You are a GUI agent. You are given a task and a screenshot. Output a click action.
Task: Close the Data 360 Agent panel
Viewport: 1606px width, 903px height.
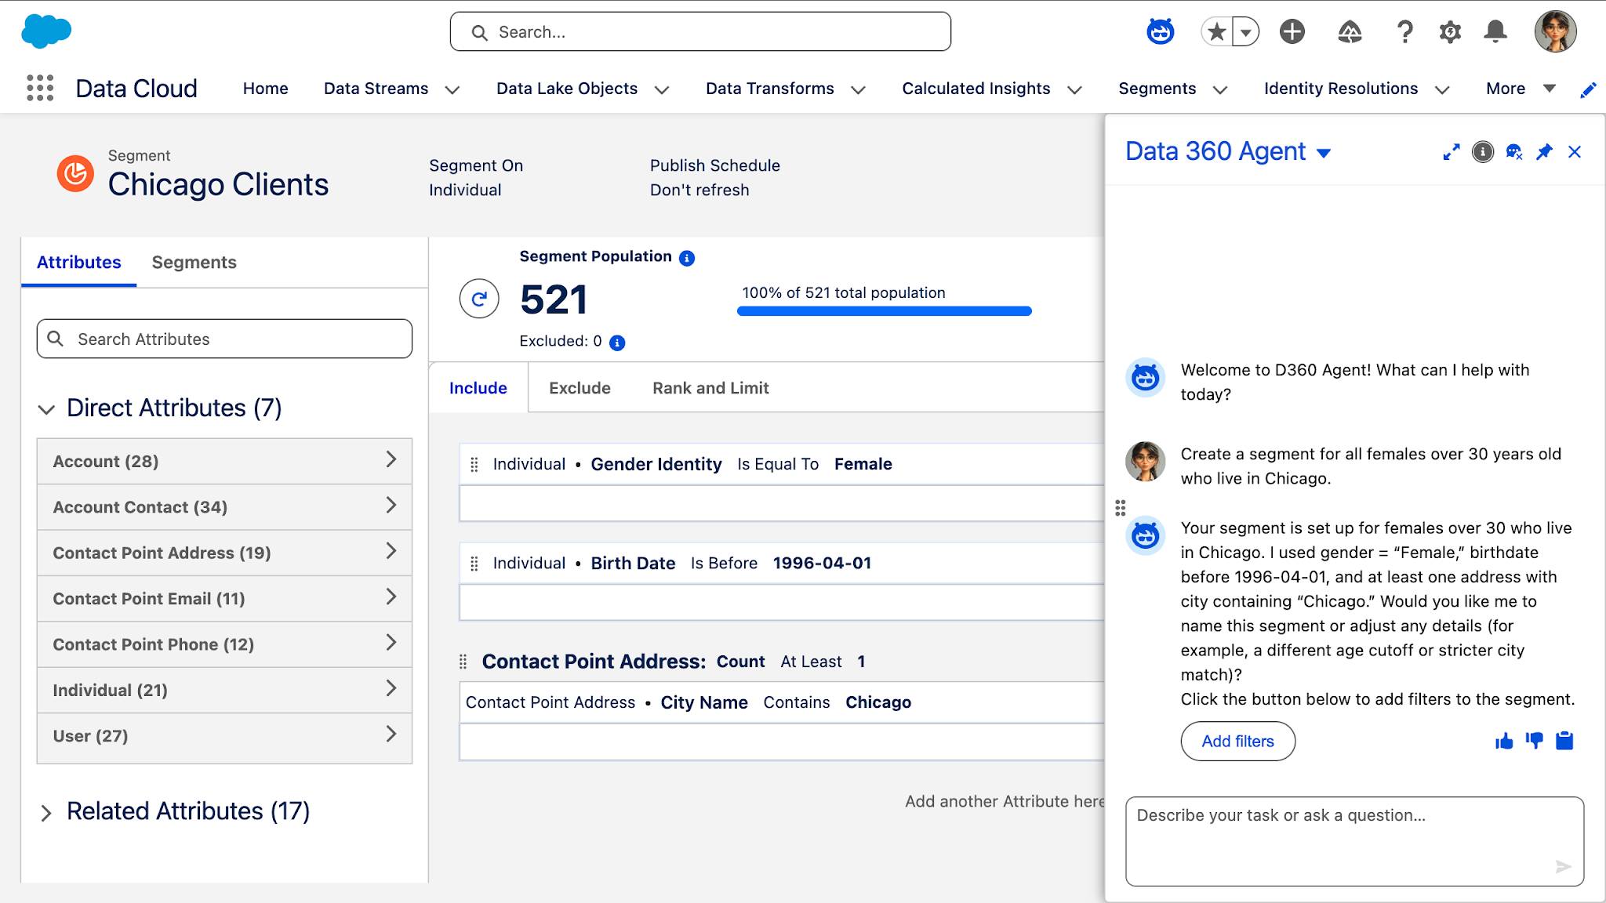(x=1575, y=152)
